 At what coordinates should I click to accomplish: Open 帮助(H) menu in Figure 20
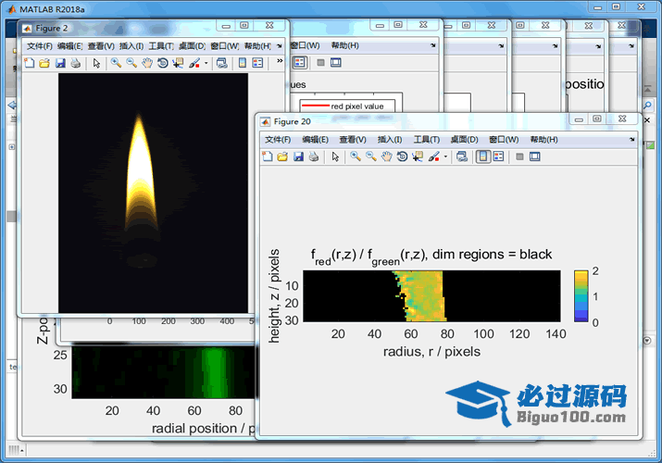(x=543, y=140)
